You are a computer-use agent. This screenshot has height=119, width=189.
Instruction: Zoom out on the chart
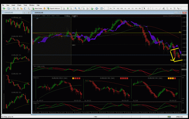79,8
